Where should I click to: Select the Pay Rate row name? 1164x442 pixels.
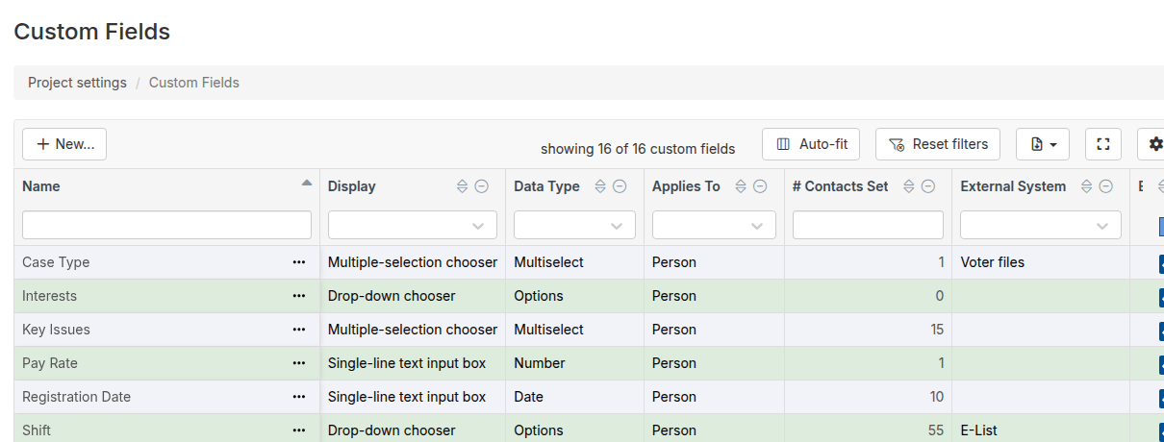(x=50, y=363)
